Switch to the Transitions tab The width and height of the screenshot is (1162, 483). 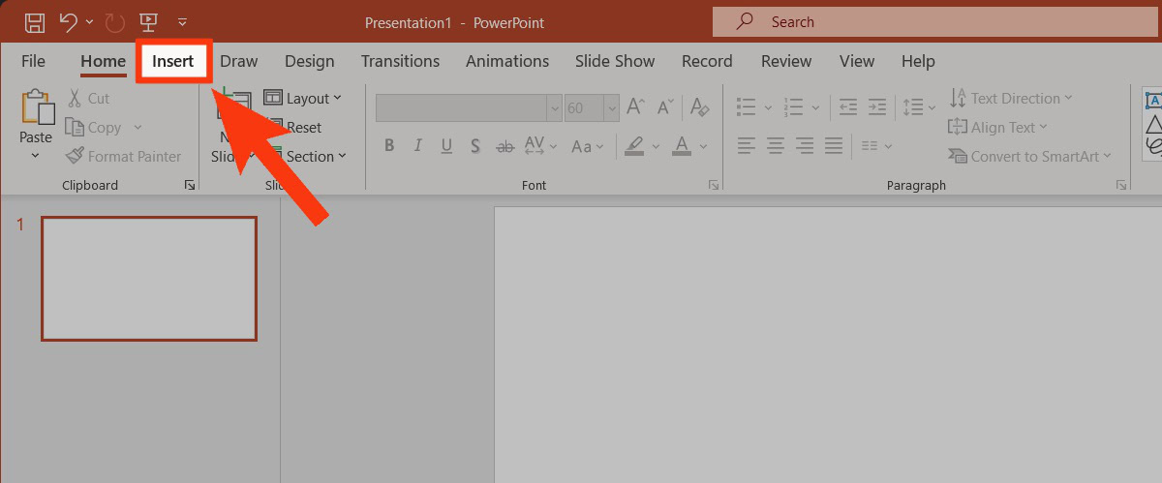400,61
